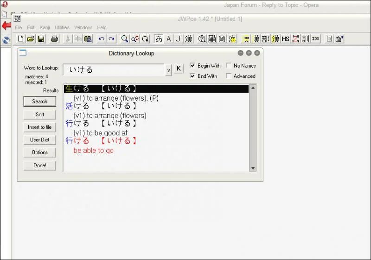Click the Find Next toolbar icon
The height and width of the screenshot is (260, 371).
[x=145, y=38]
